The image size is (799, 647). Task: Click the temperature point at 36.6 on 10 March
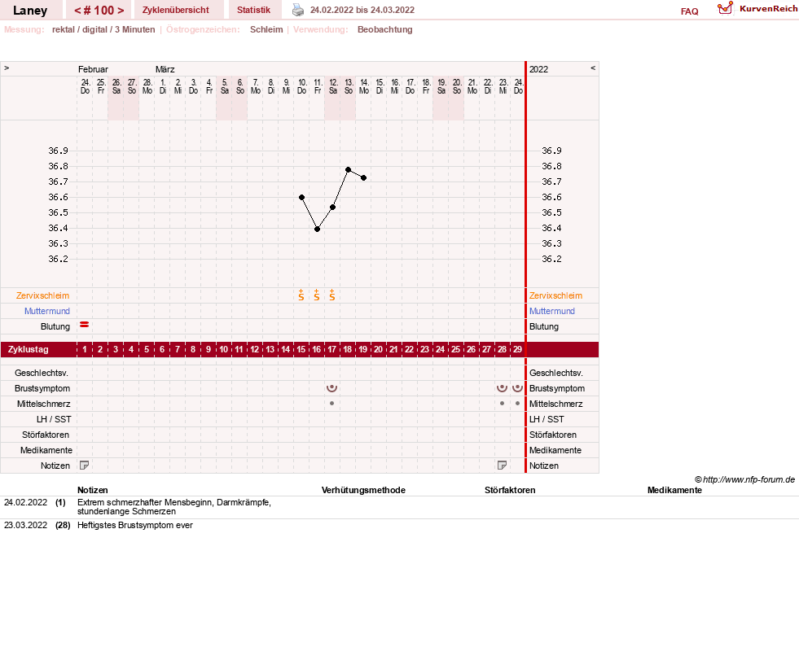point(301,197)
